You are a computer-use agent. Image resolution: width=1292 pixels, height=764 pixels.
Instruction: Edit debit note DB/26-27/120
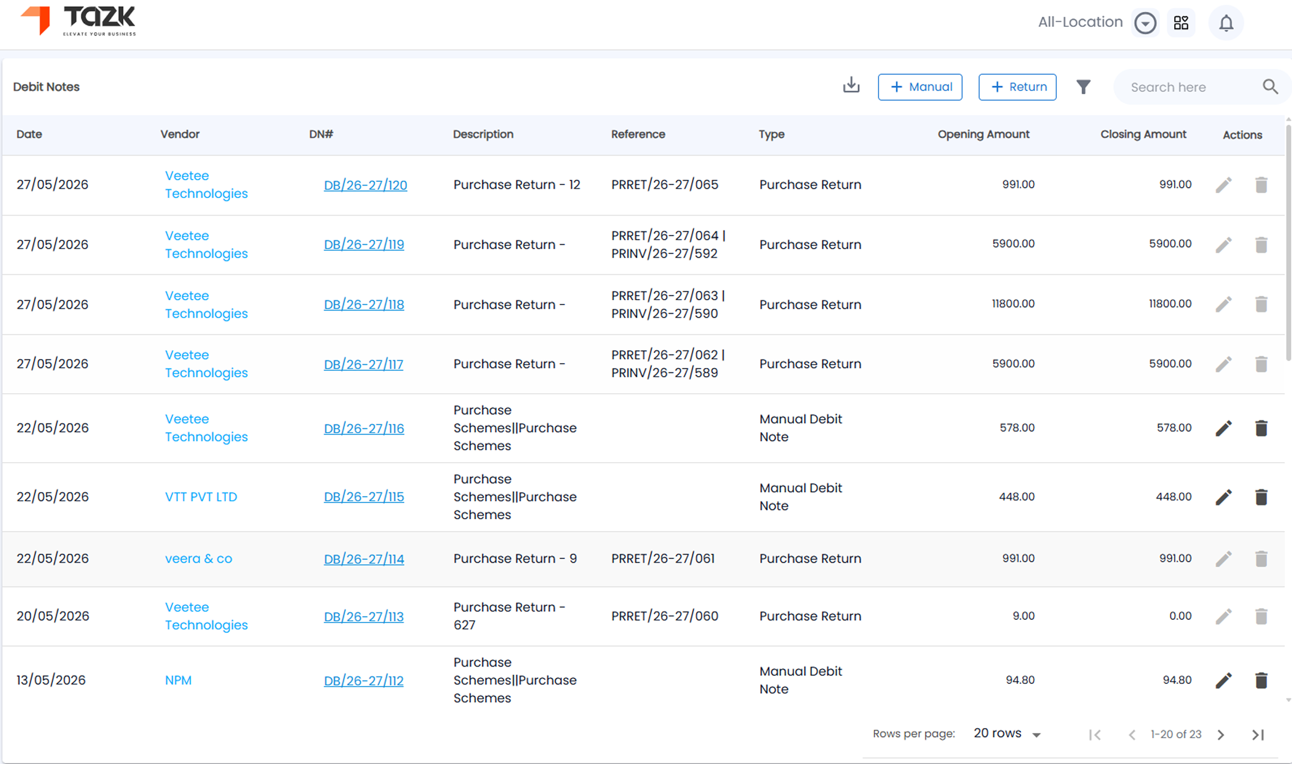(1223, 185)
